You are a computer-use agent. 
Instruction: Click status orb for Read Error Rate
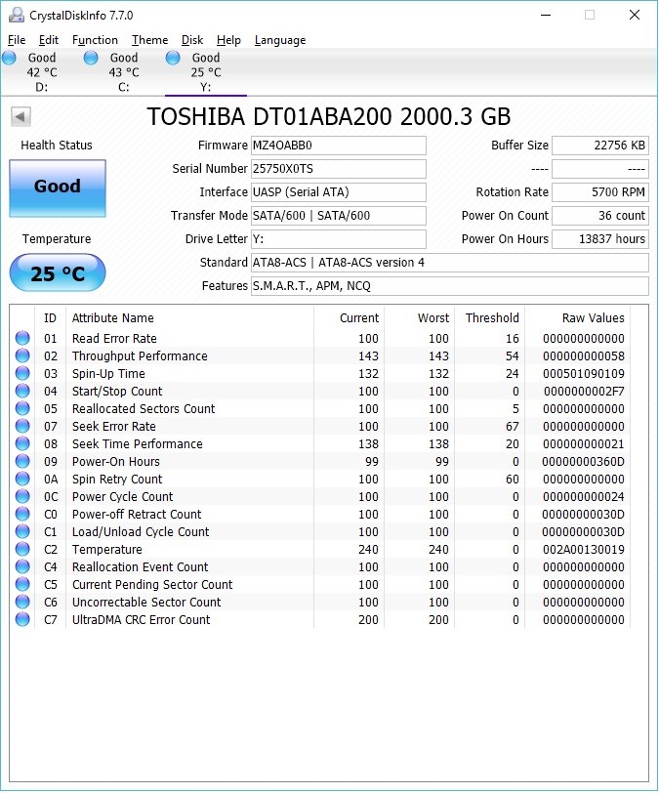[22, 338]
